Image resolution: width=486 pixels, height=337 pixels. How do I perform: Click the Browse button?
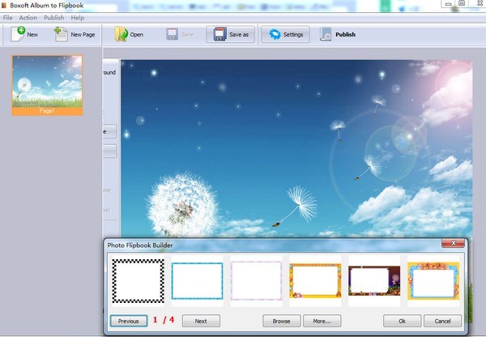pos(281,321)
